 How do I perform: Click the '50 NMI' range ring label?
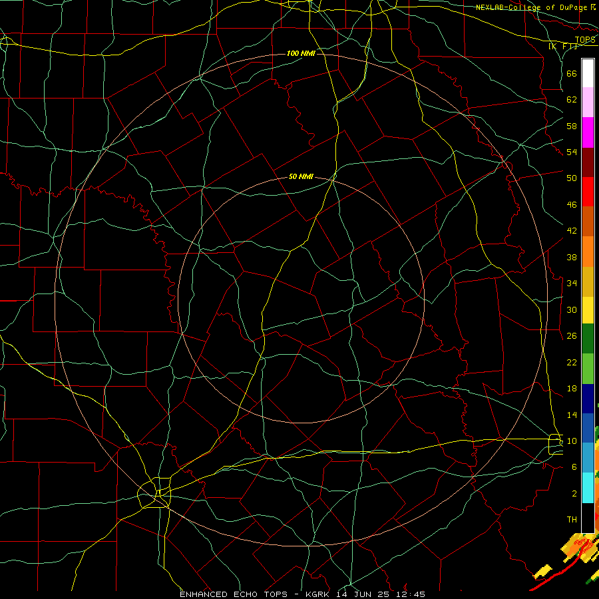point(301,176)
